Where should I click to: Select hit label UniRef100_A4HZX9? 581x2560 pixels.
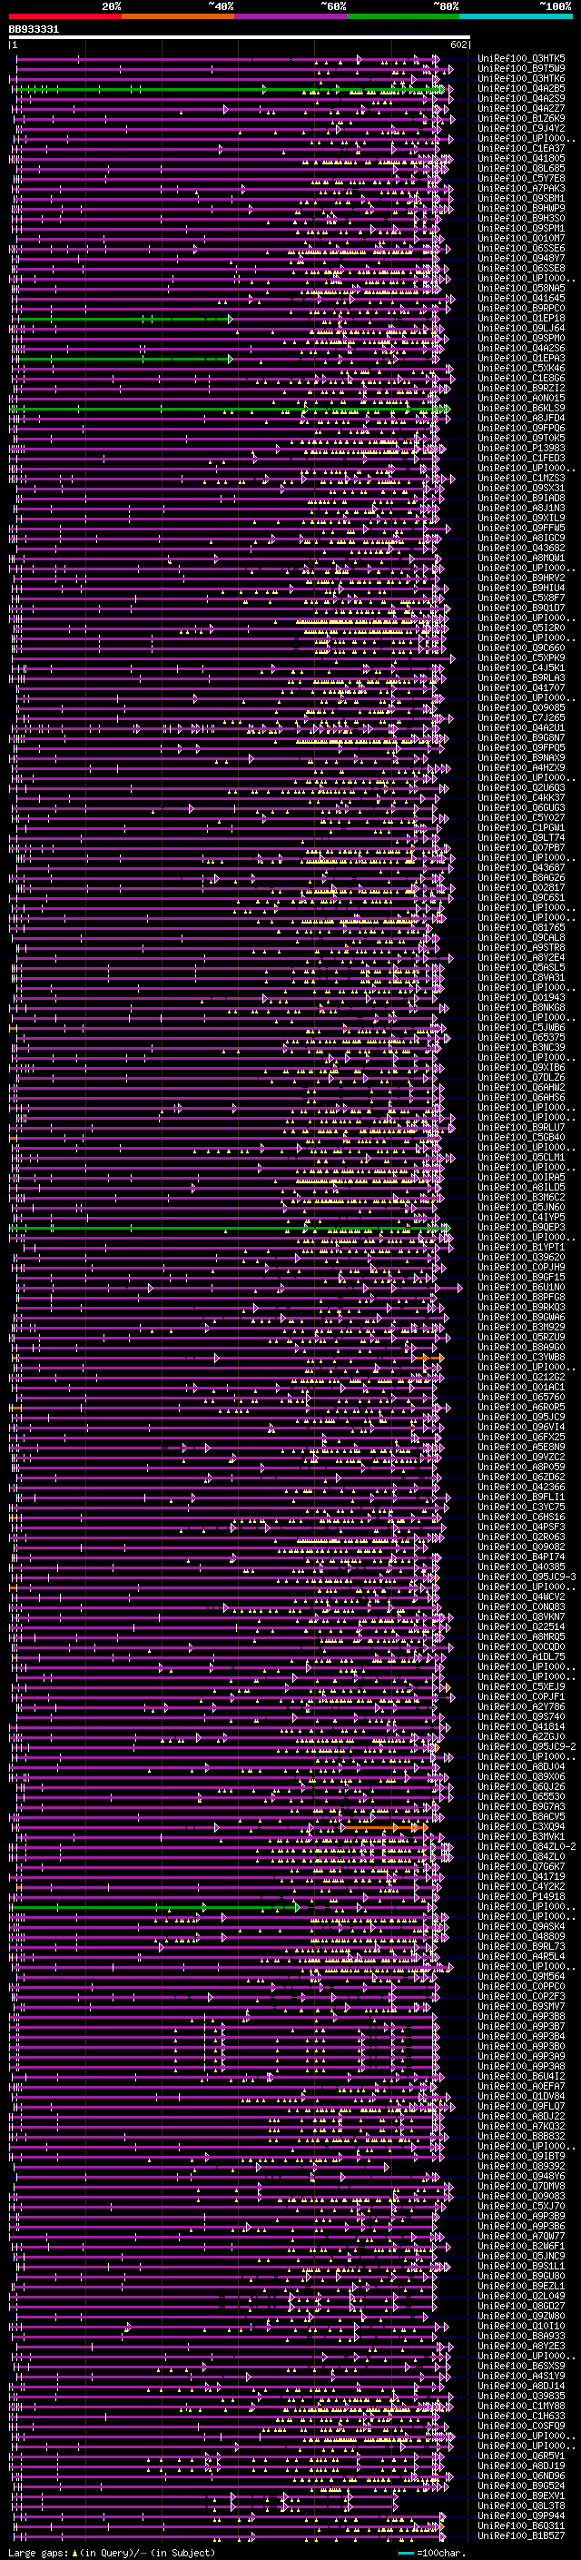click(x=521, y=768)
